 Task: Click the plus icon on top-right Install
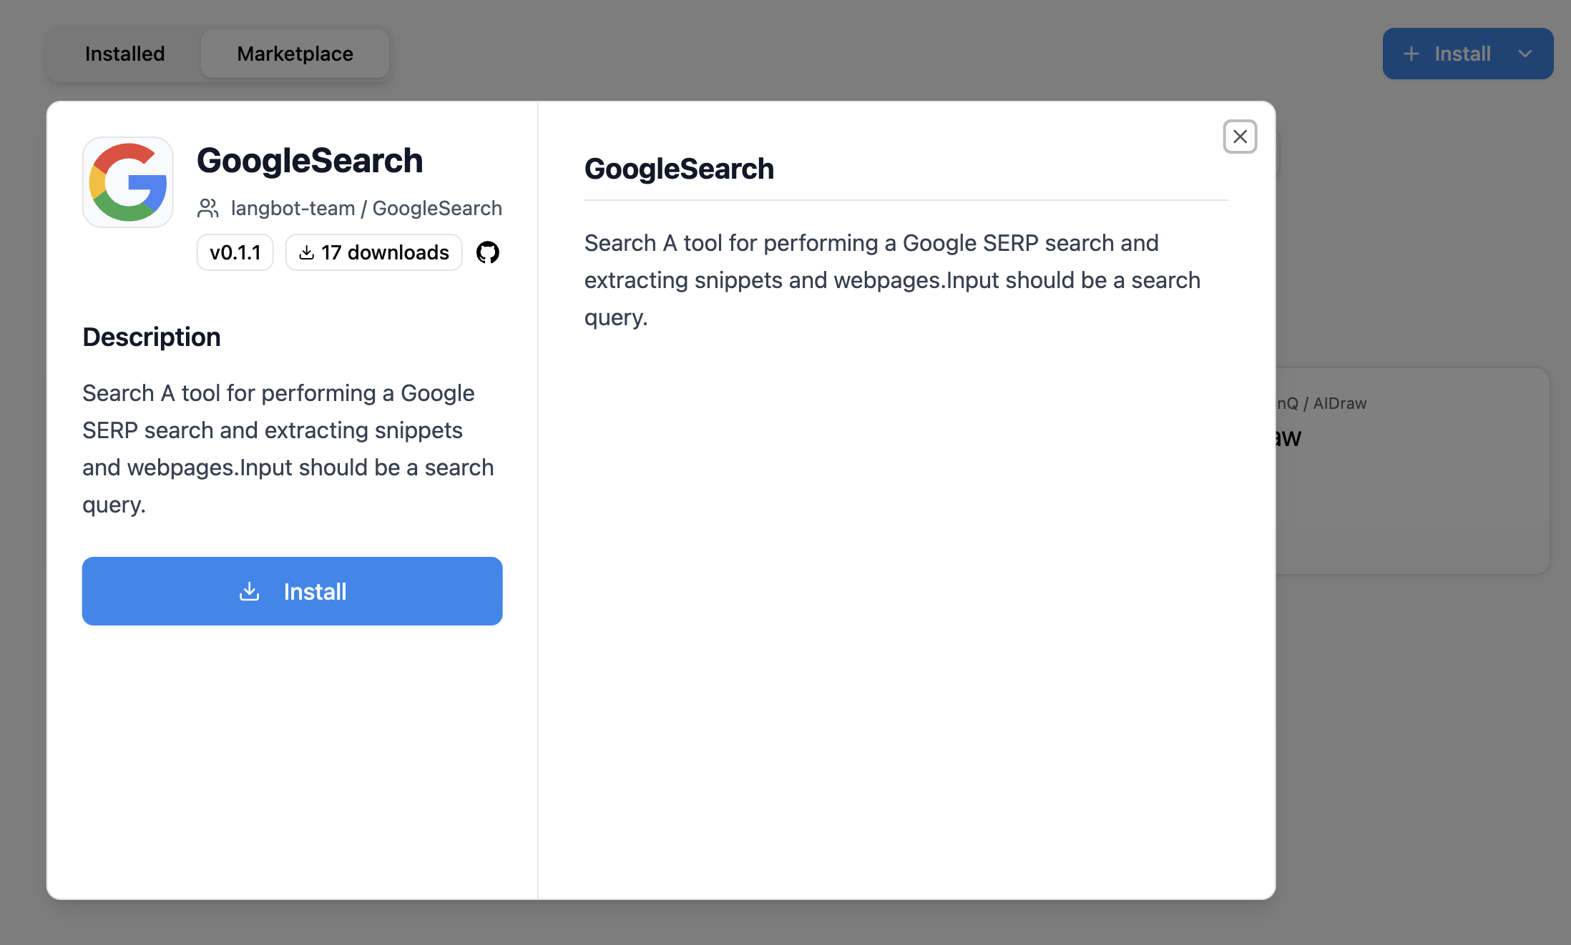pyautogui.click(x=1411, y=54)
